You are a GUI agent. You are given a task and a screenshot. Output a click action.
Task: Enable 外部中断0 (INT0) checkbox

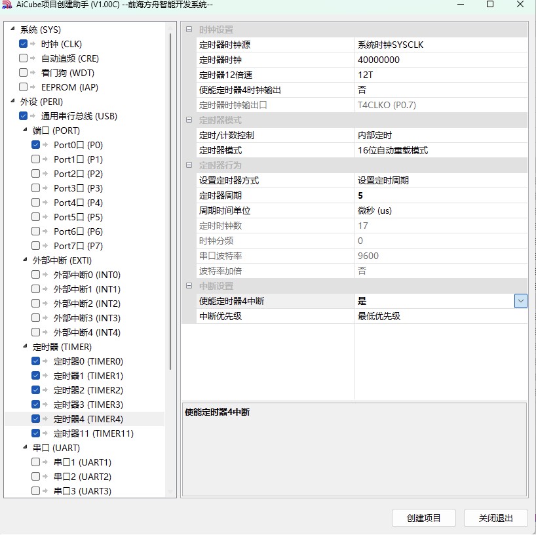[x=35, y=274]
